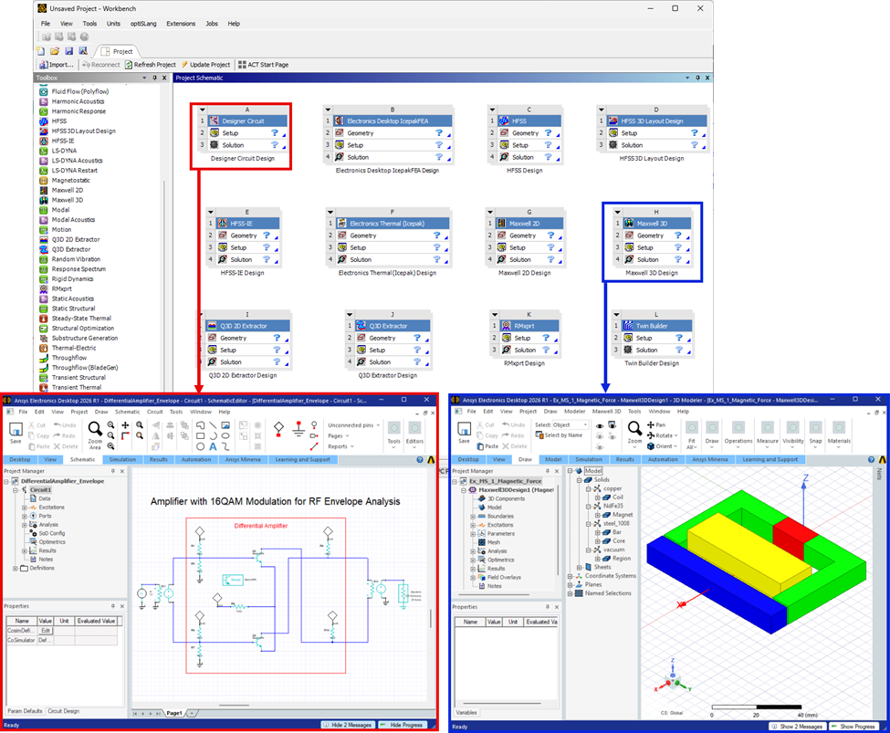Open the system H header dropdown arrow
This screenshot has height=733, width=890.
pyautogui.click(x=618, y=212)
